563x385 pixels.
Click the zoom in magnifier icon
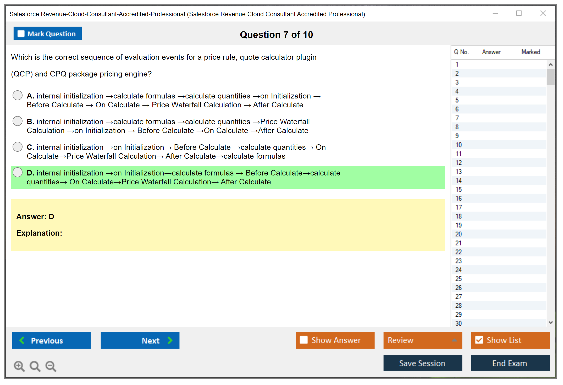coord(19,366)
